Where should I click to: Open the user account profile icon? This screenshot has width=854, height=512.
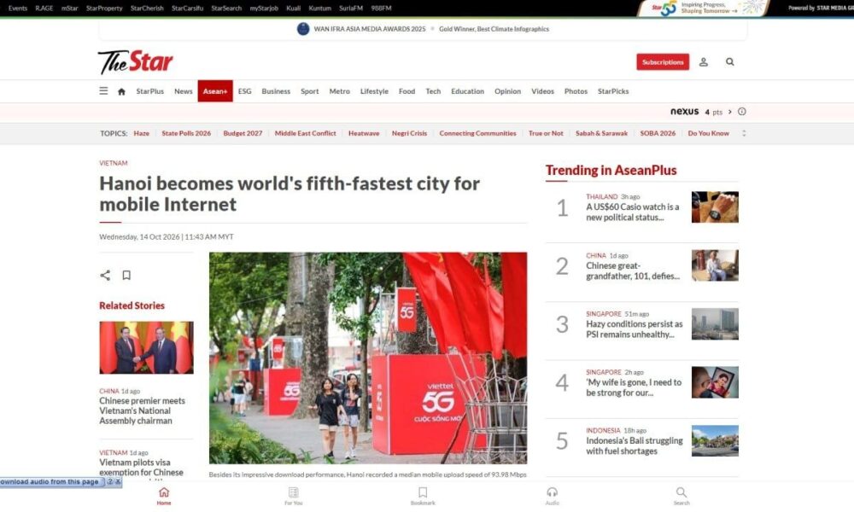tap(704, 62)
